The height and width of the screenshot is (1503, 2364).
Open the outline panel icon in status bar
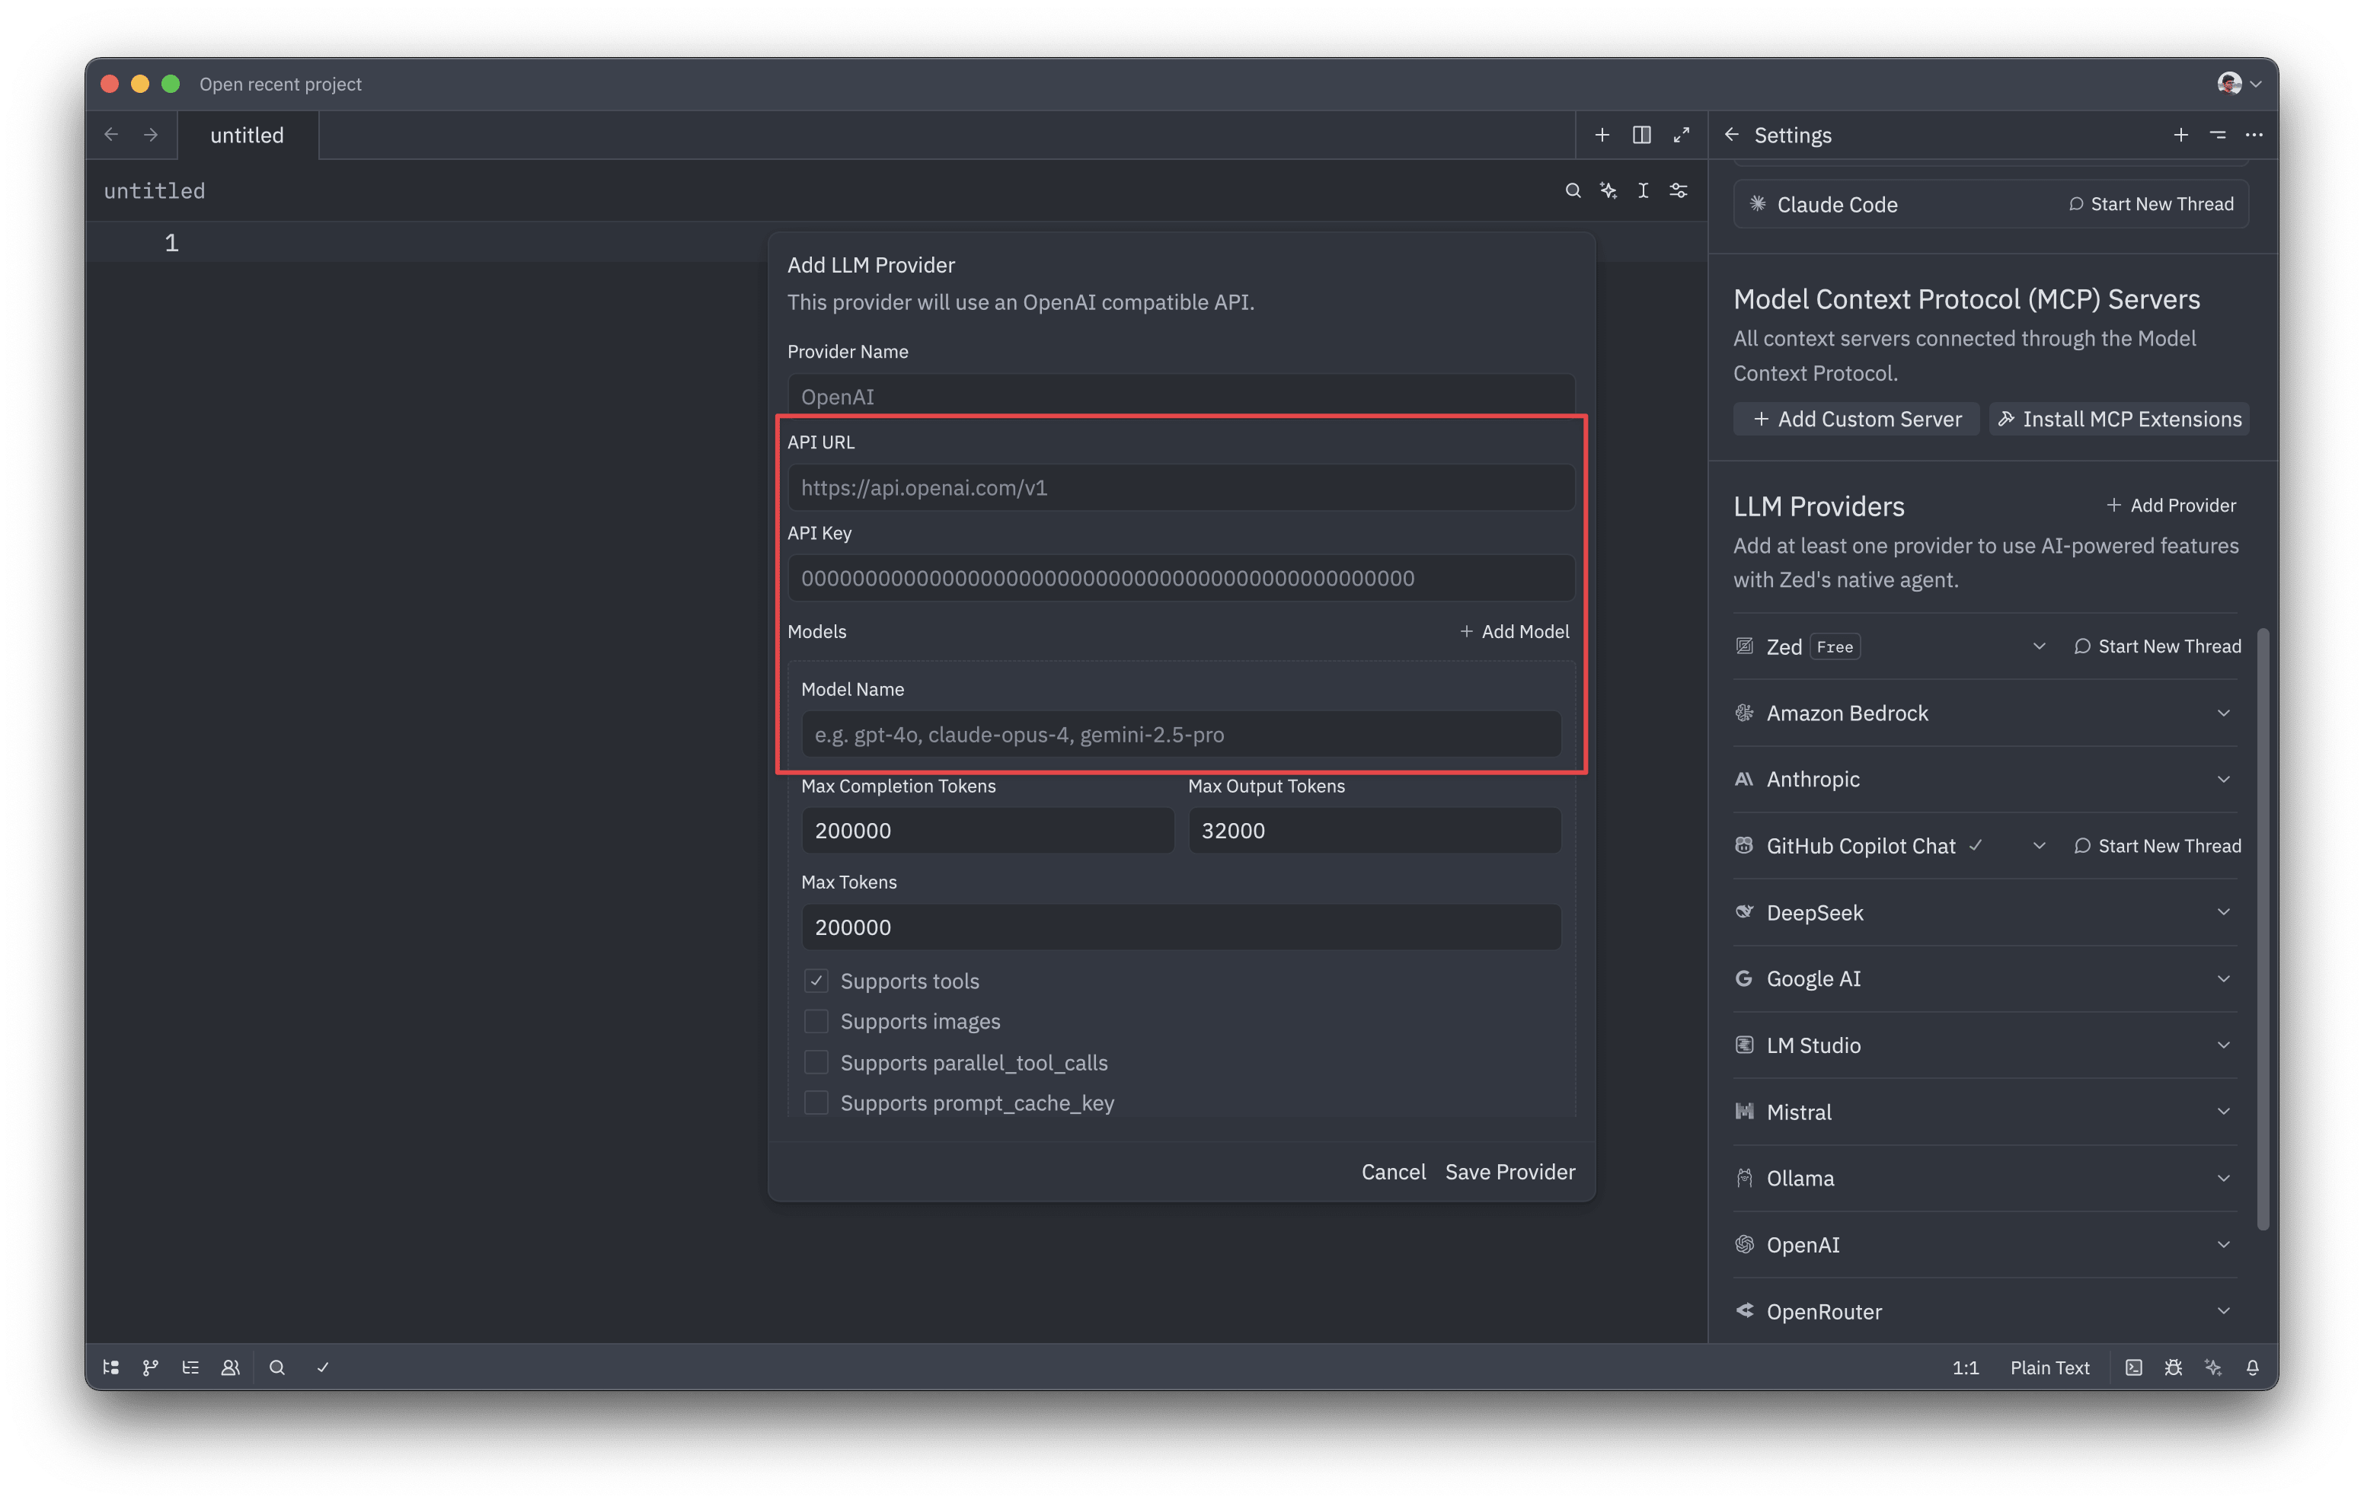point(190,1367)
